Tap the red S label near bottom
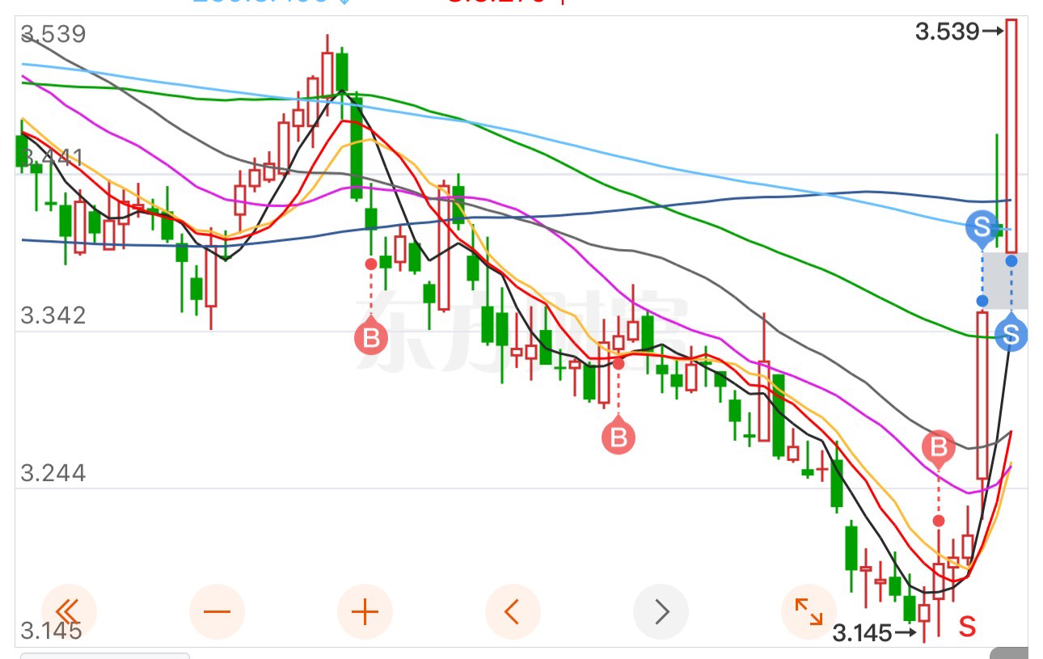The width and height of the screenshot is (1043, 659). point(968,626)
